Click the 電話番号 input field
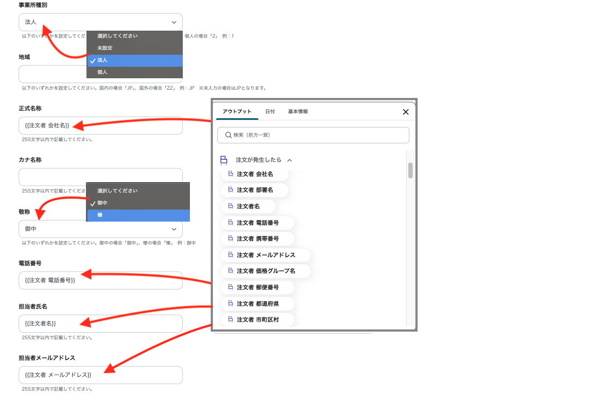This screenshot has height=400, width=590. click(x=101, y=280)
